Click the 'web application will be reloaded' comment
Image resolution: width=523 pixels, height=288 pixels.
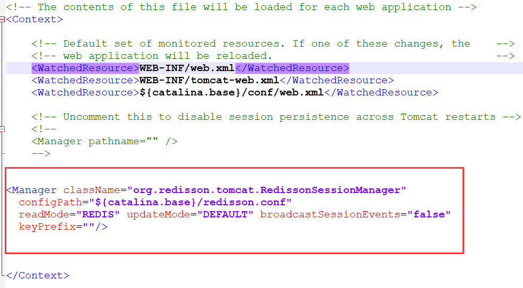tap(273, 56)
